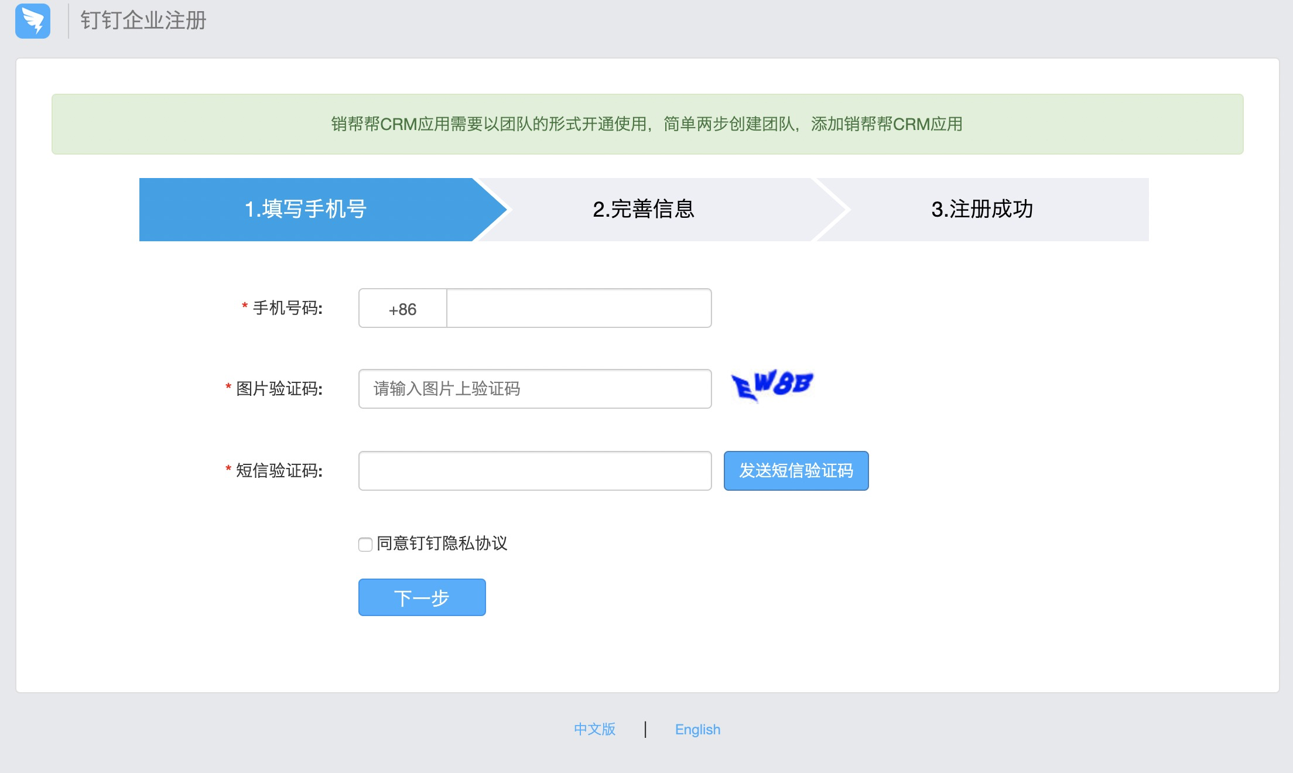This screenshot has width=1293, height=773.
Task: Check the 同意钉钉隐私协议 checkbox
Action: click(365, 545)
